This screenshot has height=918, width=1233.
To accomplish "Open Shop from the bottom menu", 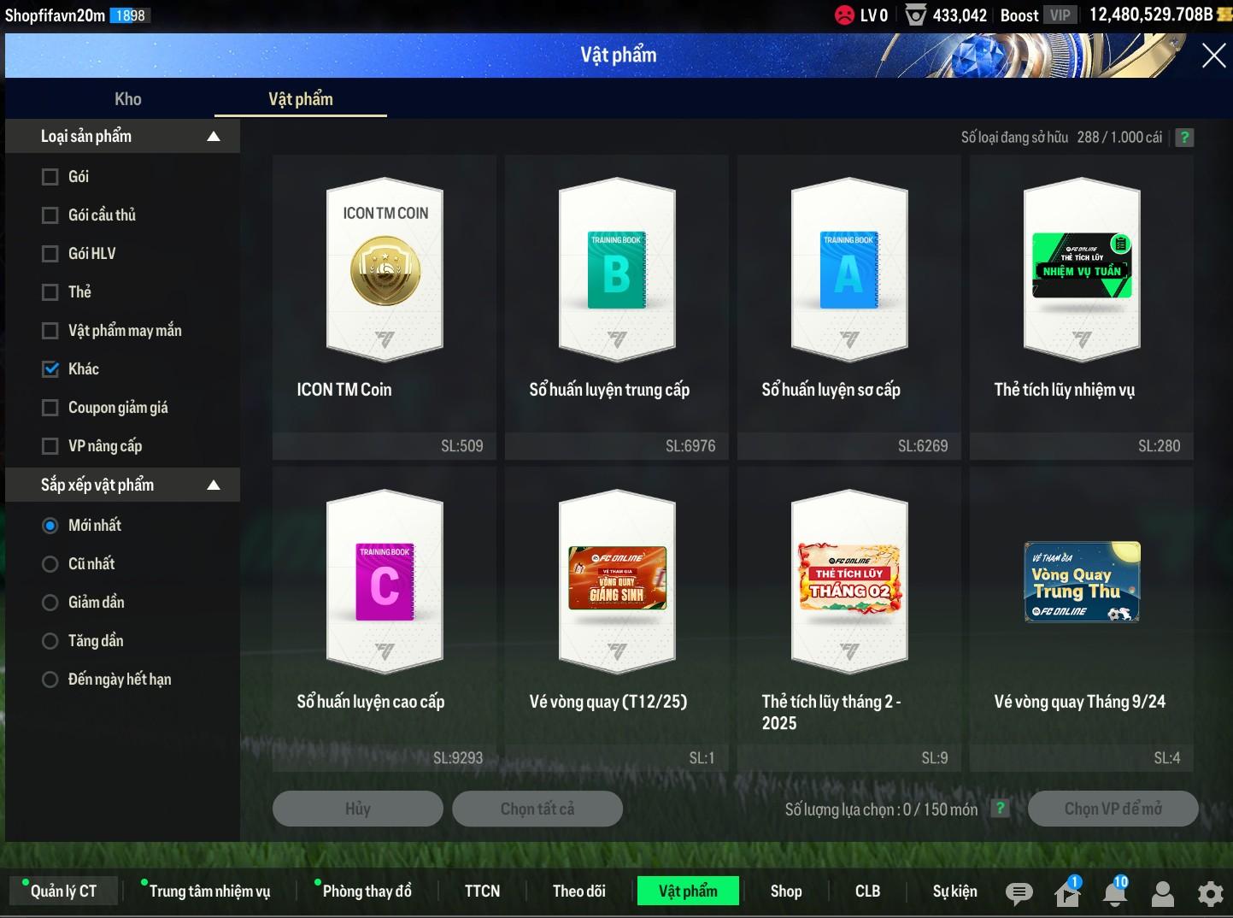I will (x=786, y=891).
